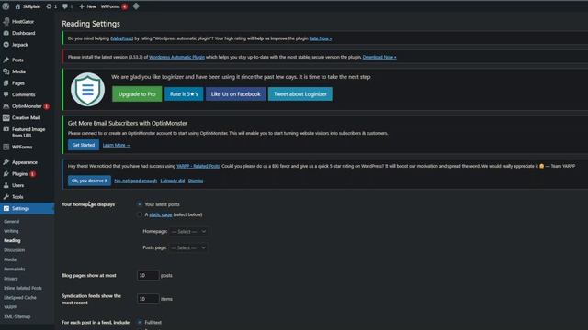Click the updates icon in admin bar
588x330 pixels.
[x=49, y=6]
